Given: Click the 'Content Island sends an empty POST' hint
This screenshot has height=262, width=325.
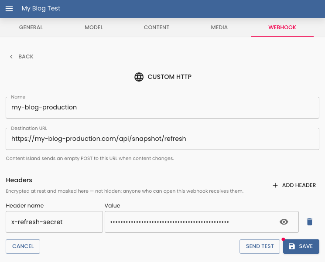Looking at the screenshot, I should coord(90,158).
